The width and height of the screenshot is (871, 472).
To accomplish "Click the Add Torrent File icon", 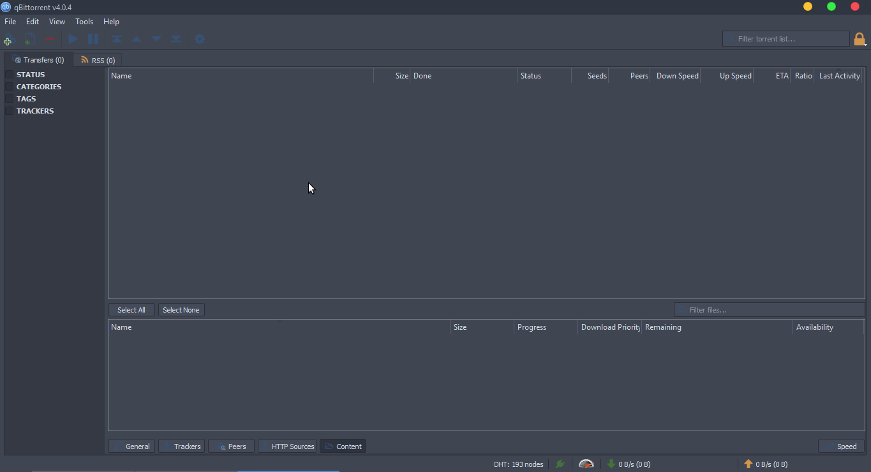I will click(x=29, y=39).
